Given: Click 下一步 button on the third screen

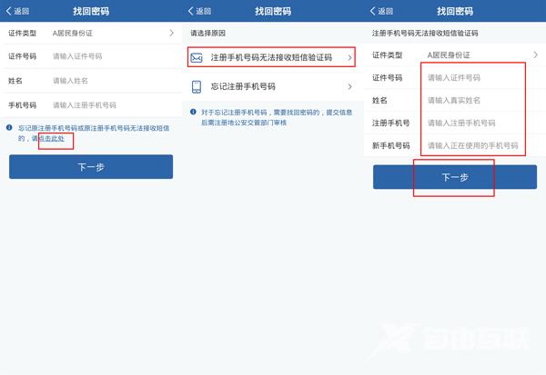Looking at the screenshot, I should click(x=455, y=177).
